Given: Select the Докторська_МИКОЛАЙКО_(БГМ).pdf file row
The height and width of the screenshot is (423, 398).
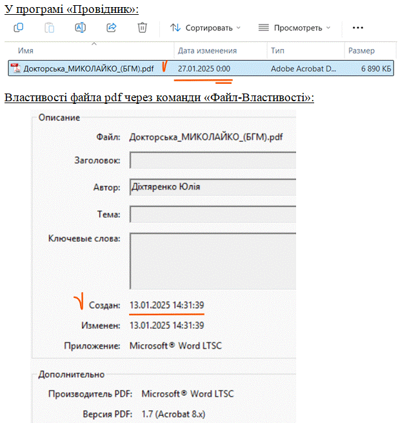Looking at the screenshot, I should pos(88,68).
